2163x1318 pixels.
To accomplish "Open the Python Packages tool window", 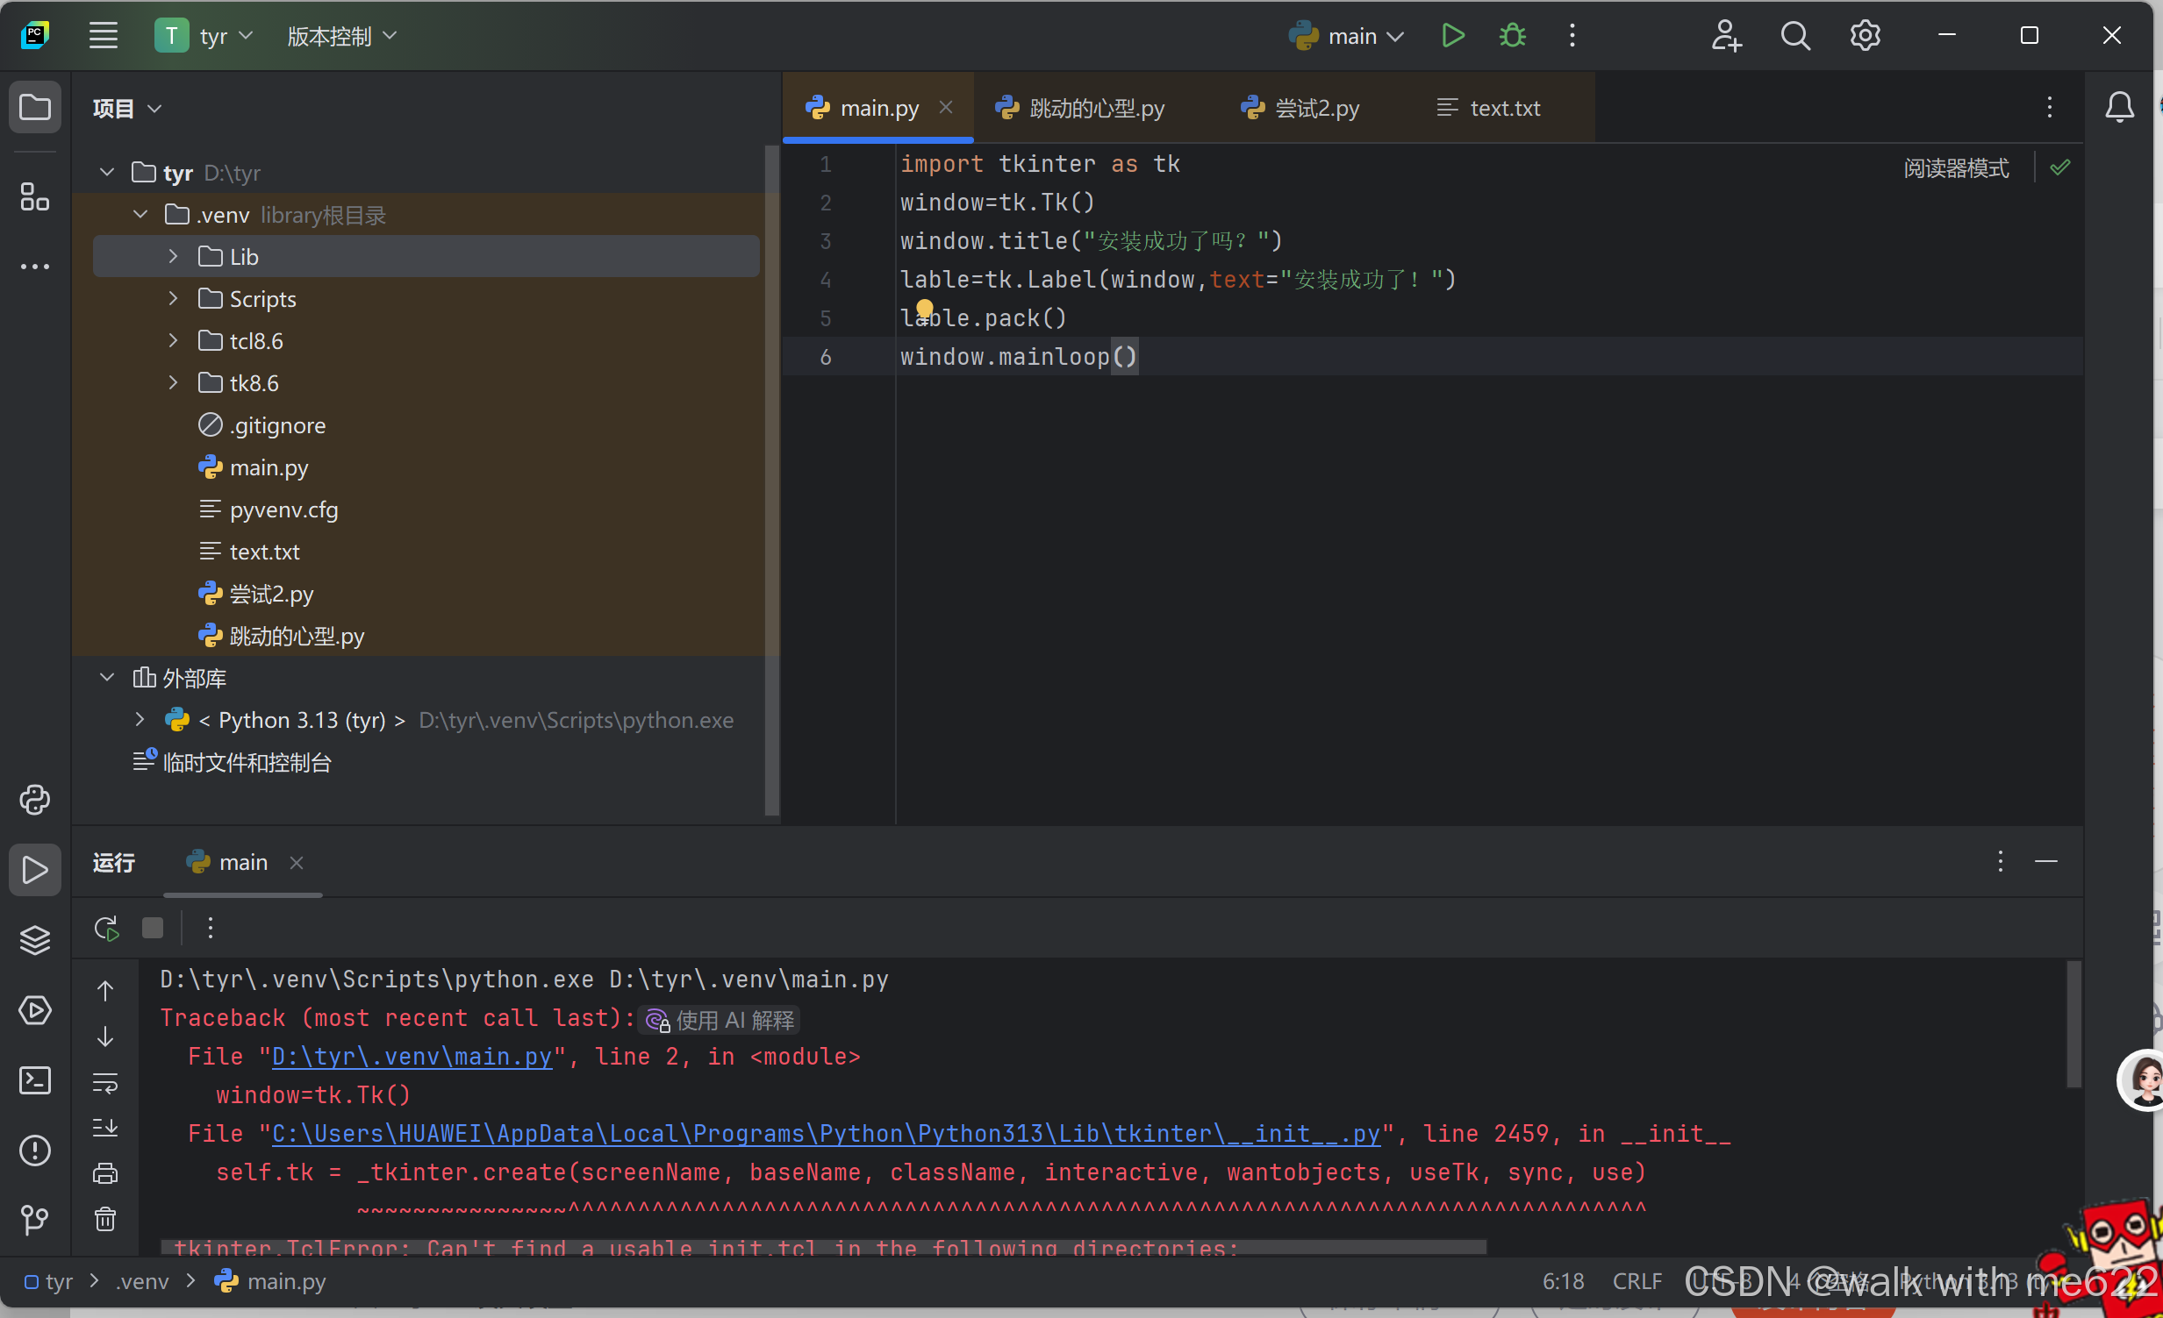I will [34, 940].
